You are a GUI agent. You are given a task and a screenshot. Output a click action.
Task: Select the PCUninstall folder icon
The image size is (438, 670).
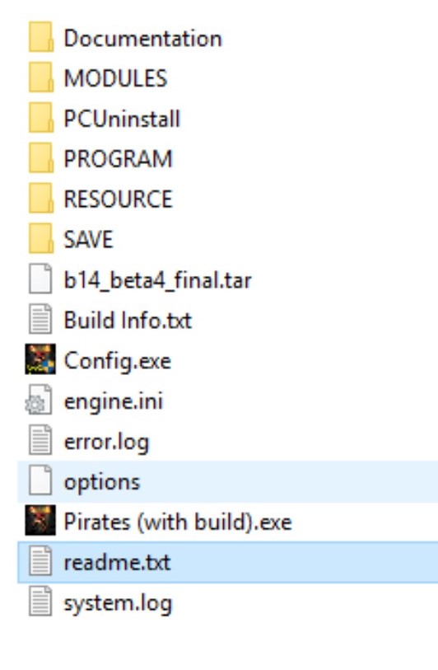point(40,118)
